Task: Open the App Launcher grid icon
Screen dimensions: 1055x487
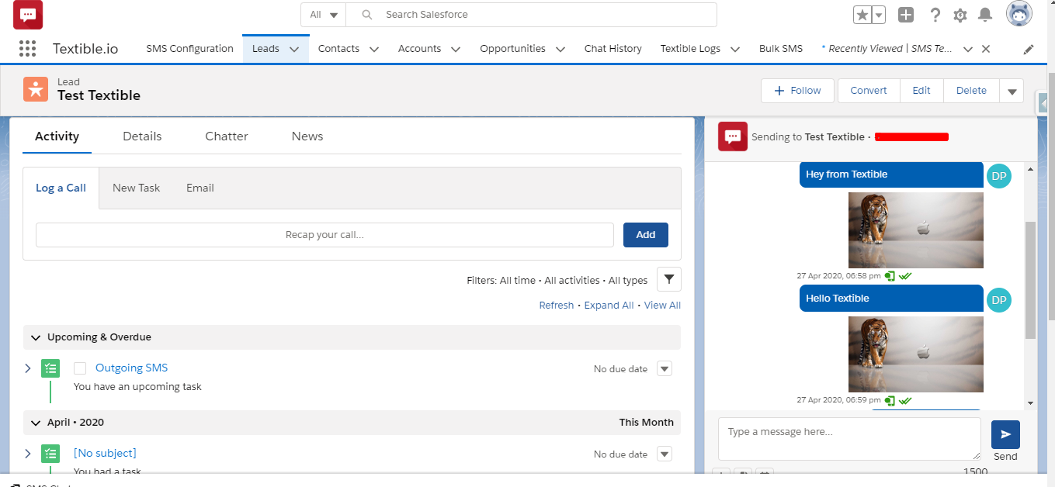Action: 27,48
